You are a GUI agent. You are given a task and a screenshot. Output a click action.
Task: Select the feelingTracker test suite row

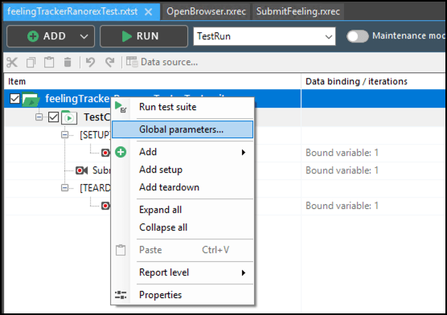(x=153, y=99)
